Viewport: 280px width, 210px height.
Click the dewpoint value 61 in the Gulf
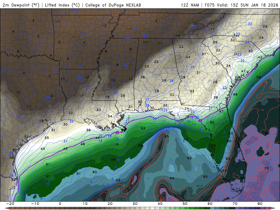pos(78,173)
